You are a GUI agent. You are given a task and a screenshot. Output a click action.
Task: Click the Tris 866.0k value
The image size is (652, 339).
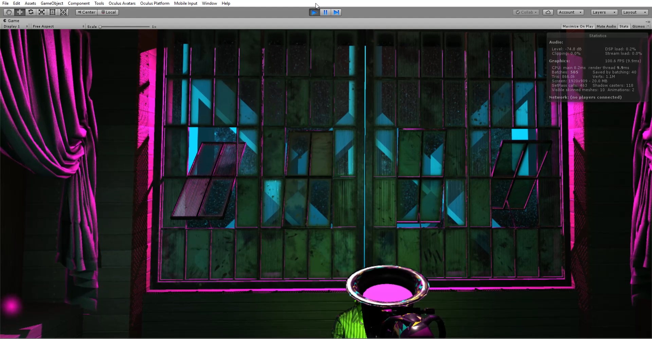(563, 77)
